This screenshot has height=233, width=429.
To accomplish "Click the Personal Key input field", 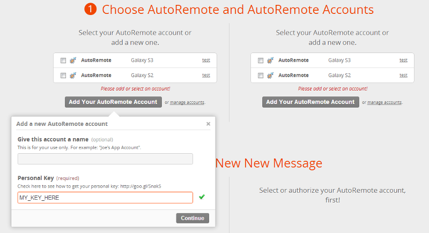I will (x=105, y=198).
